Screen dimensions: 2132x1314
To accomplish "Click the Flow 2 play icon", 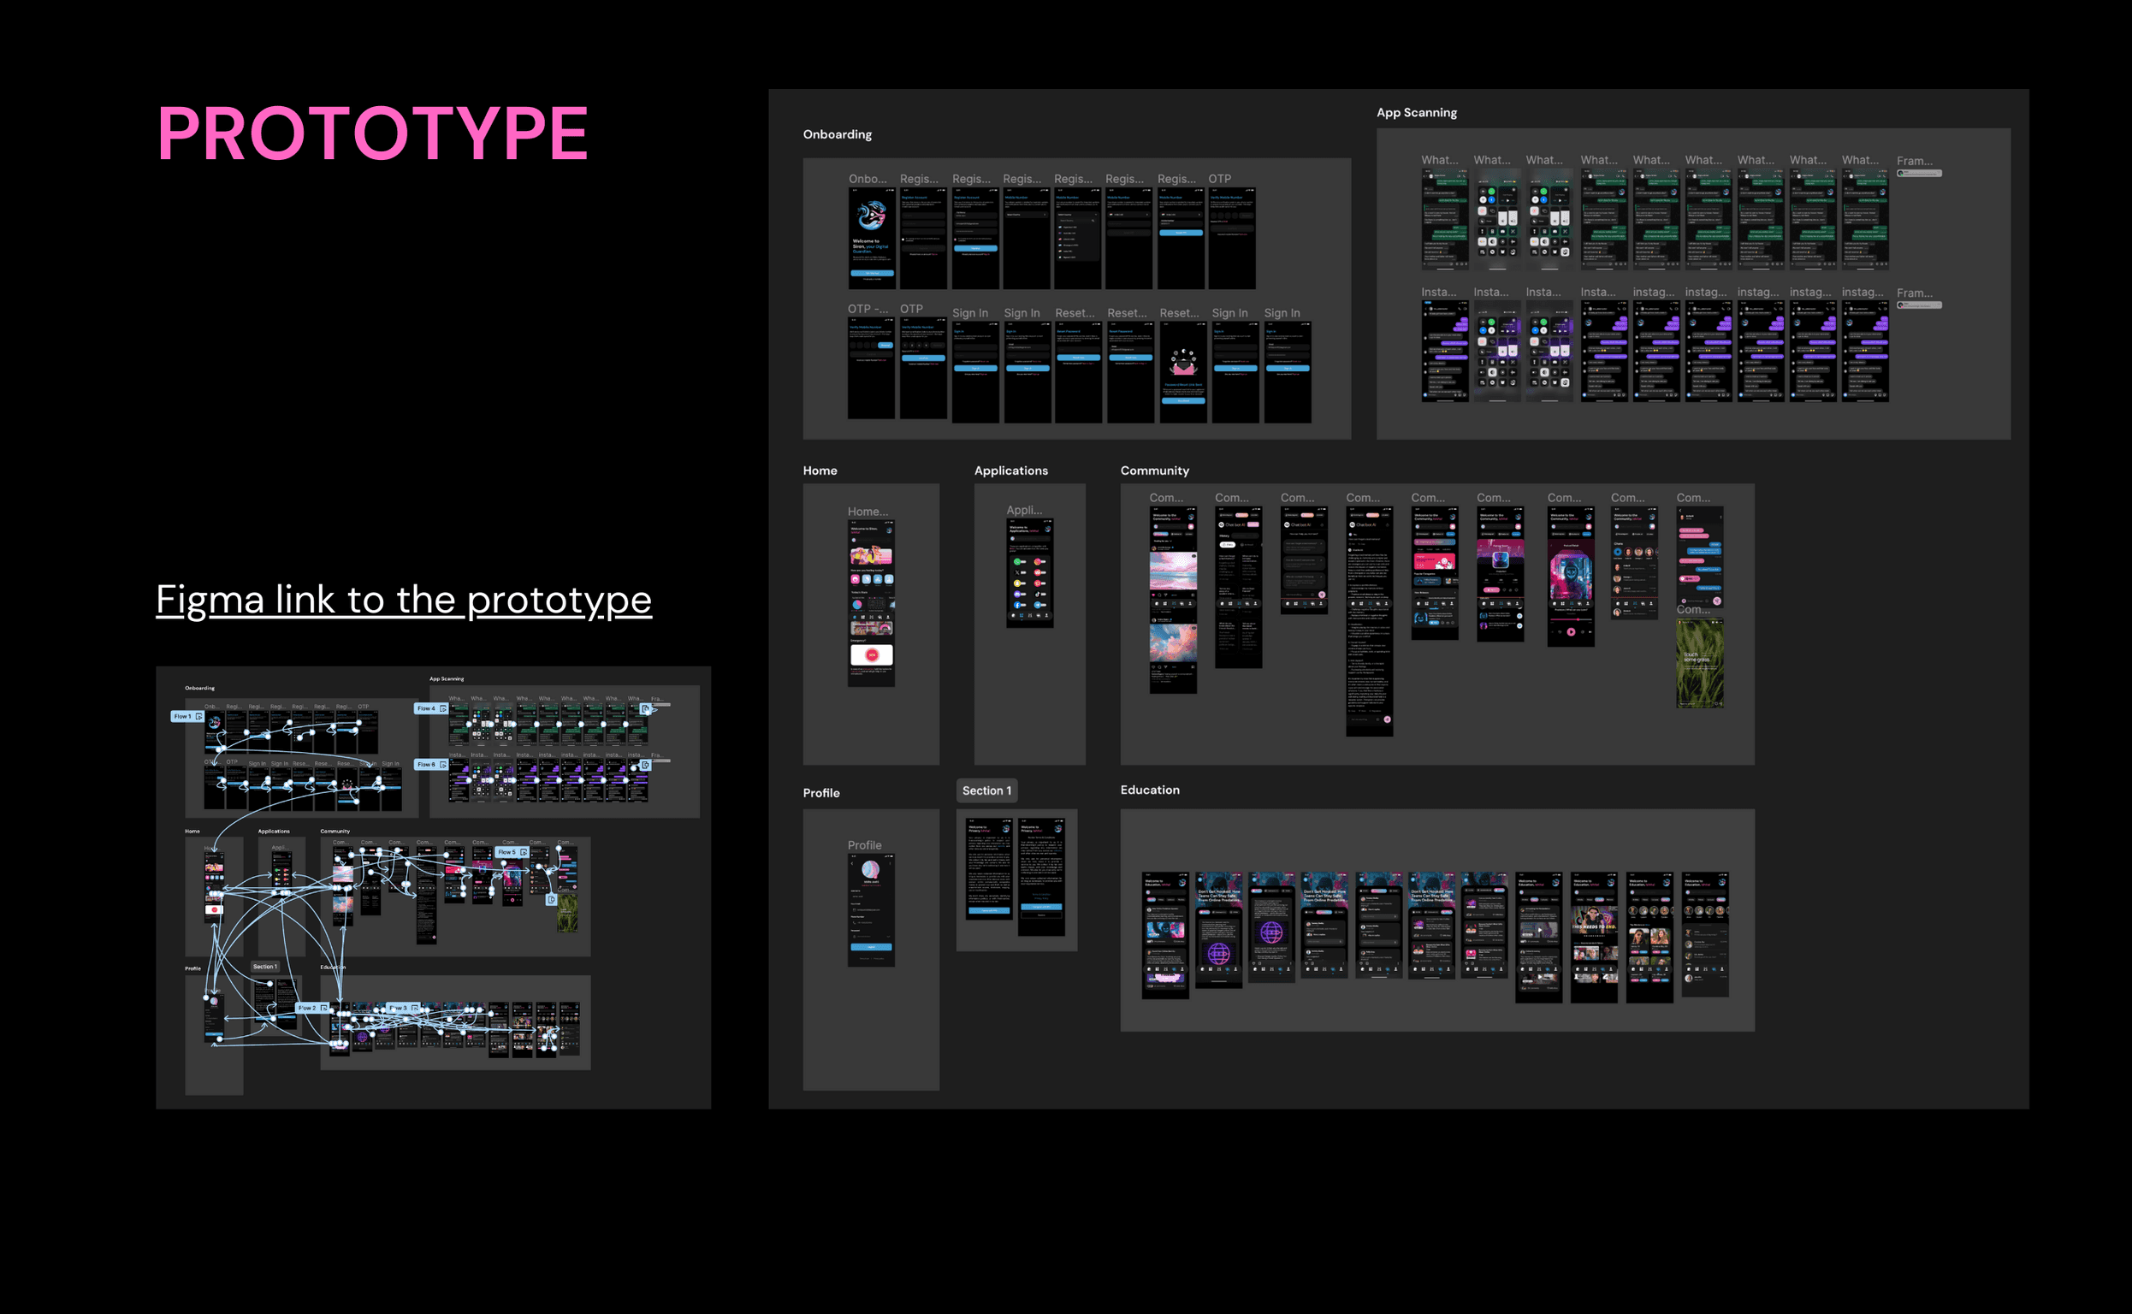I will (324, 1008).
